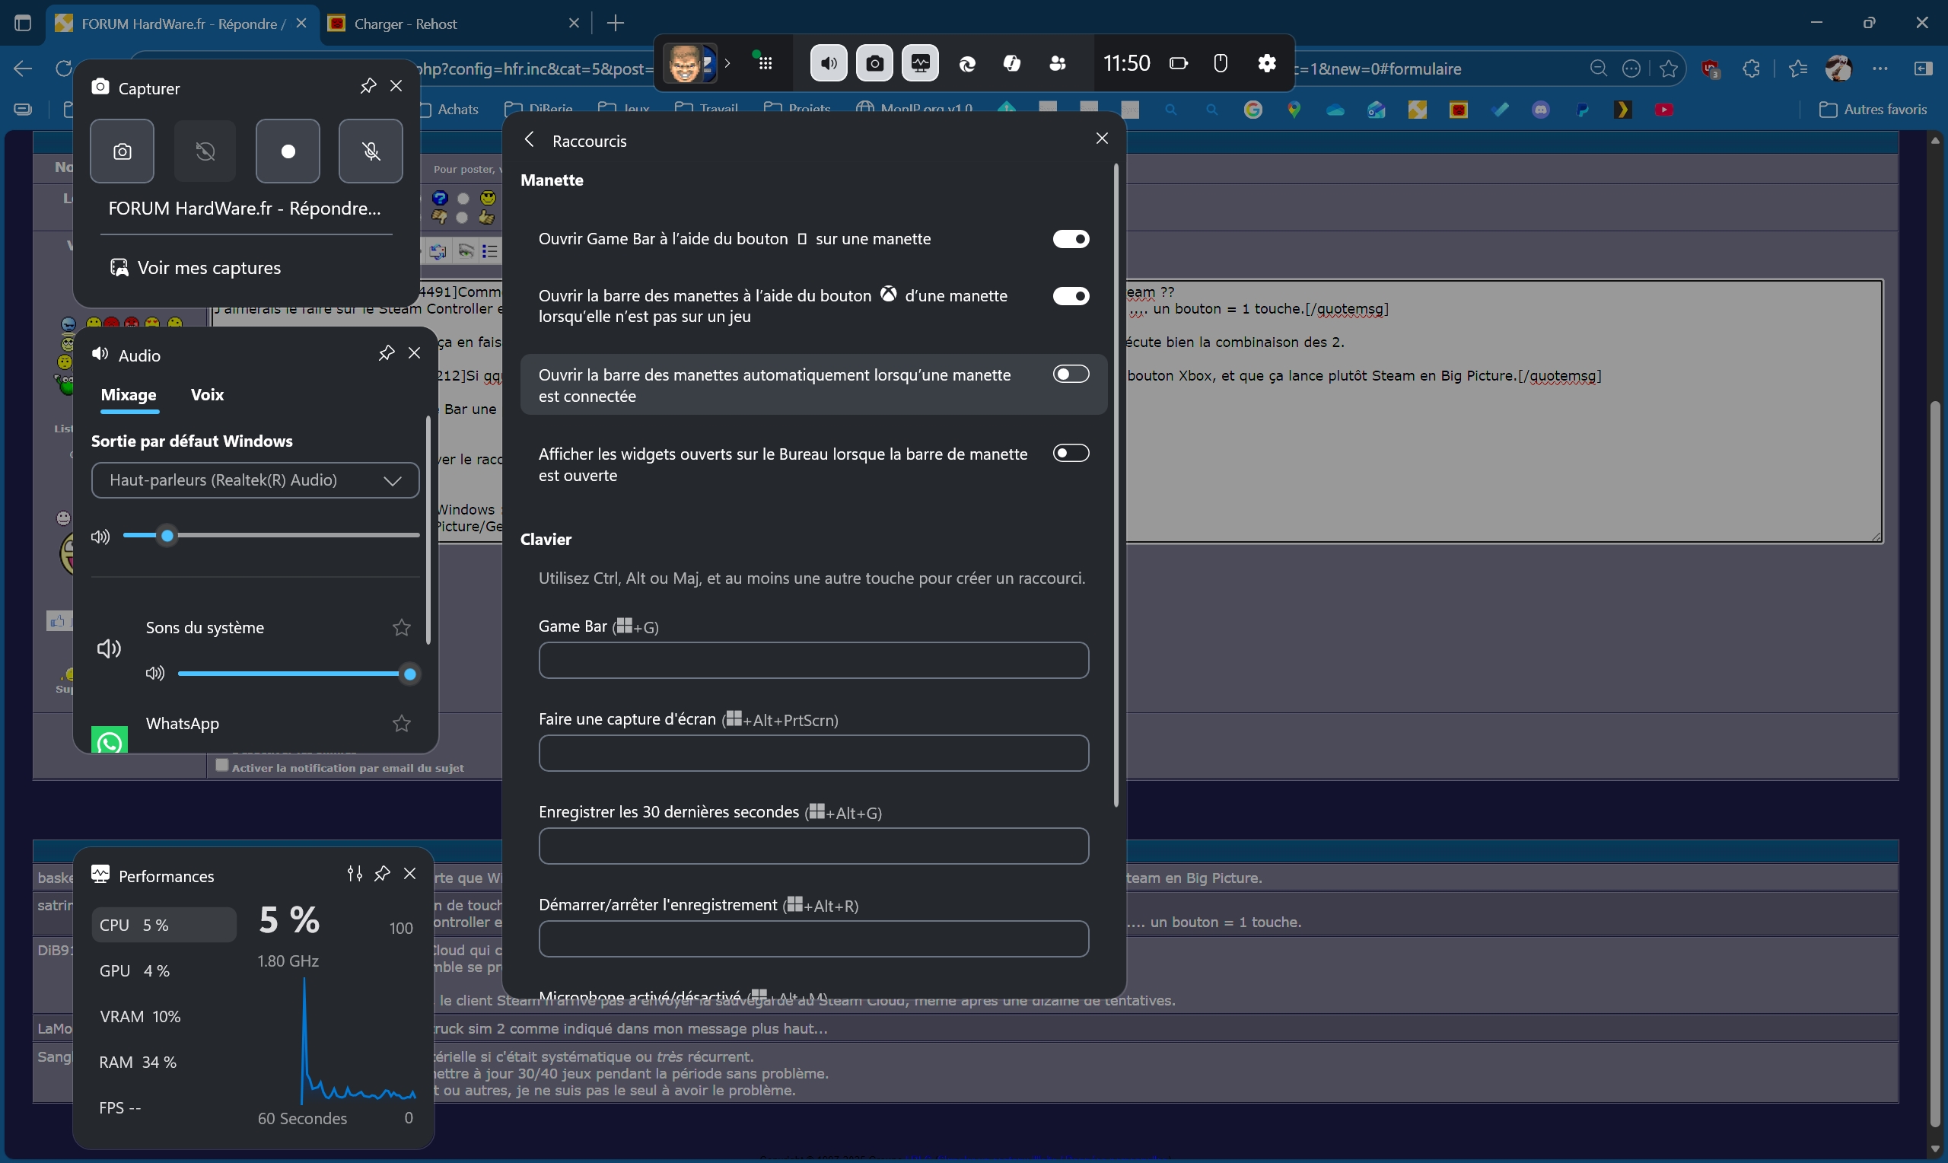This screenshot has width=1948, height=1163.
Task: Expand the chevron next to game avatar
Action: [x=727, y=63]
